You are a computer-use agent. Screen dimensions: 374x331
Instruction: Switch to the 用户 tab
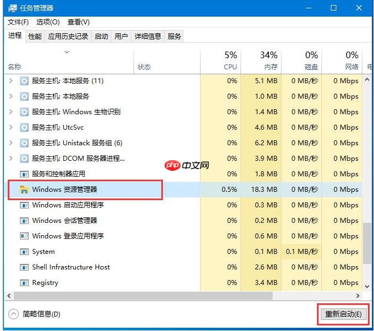(x=121, y=37)
